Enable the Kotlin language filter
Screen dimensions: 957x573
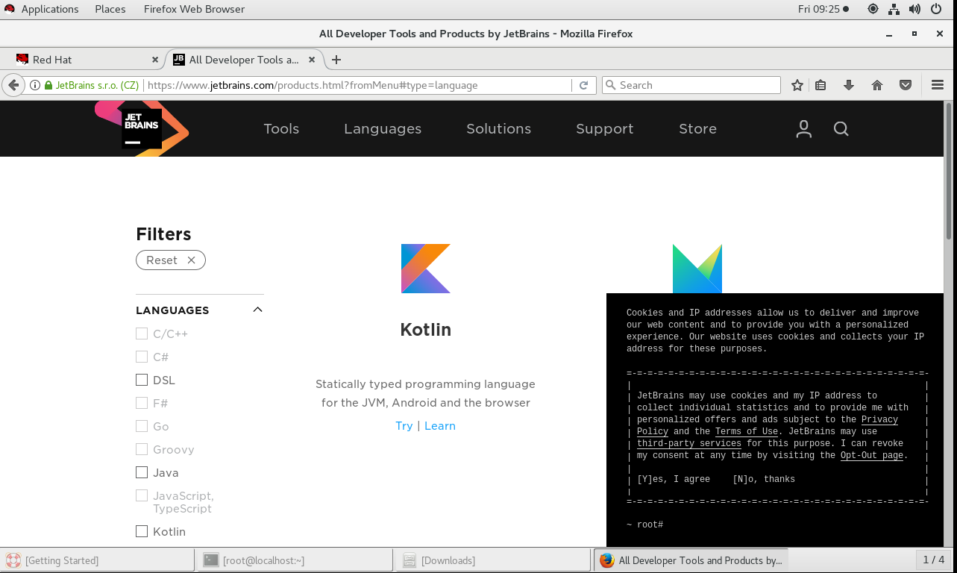point(142,531)
